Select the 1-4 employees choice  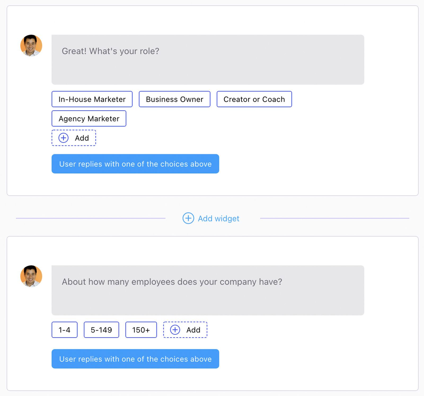64,330
